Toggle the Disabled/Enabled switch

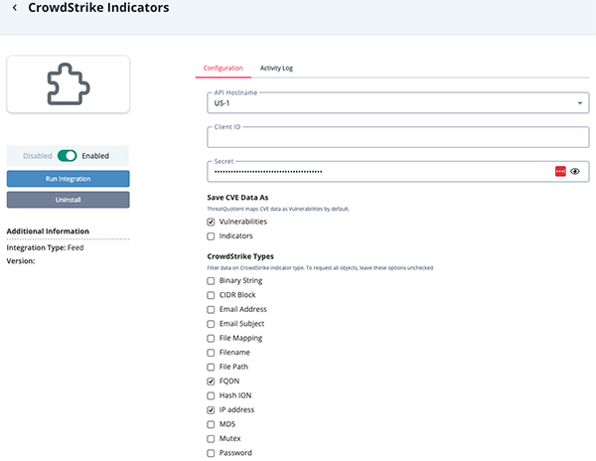click(67, 156)
